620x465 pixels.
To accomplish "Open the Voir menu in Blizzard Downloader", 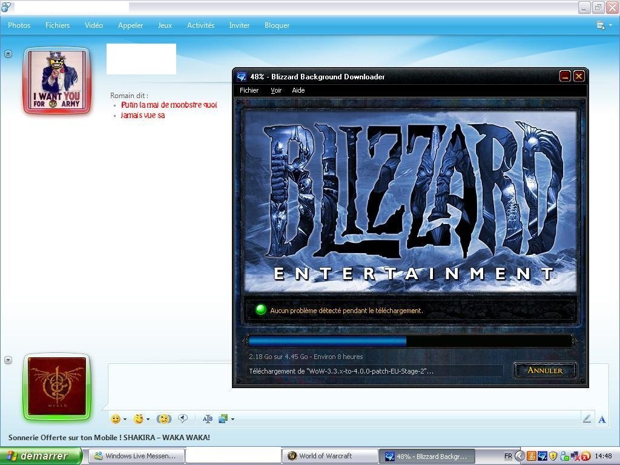I will (276, 90).
